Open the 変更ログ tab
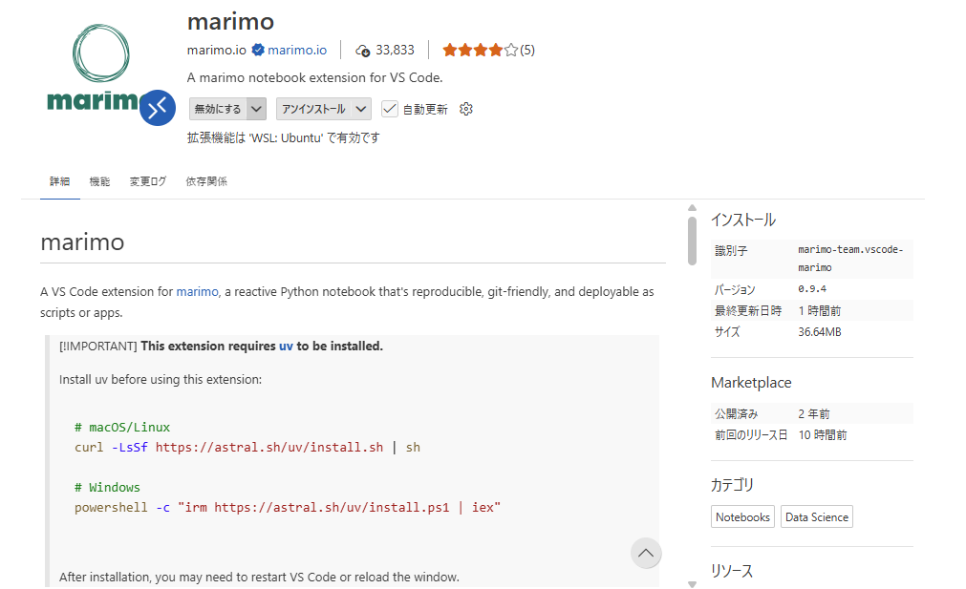Image resolution: width=966 pixels, height=589 pixels. (147, 181)
